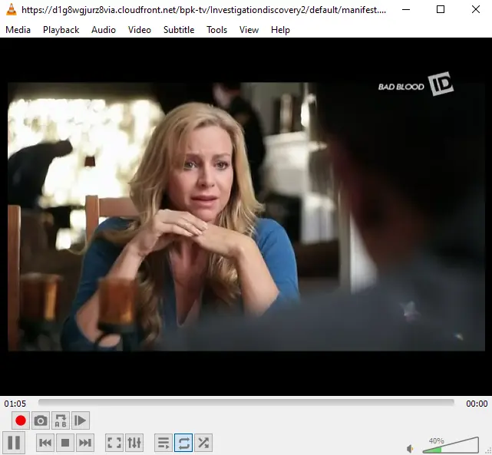Open the Tools menu

216,30
